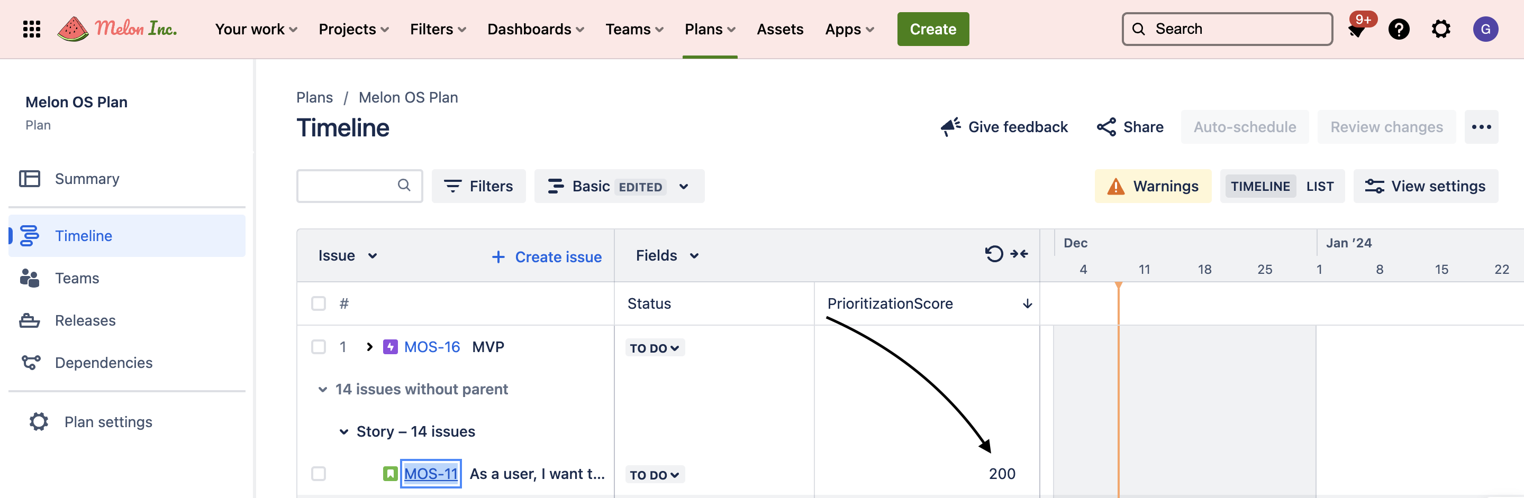Open the MOS-11 TO DO status dropdown
The height and width of the screenshot is (498, 1524).
(655, 475)
